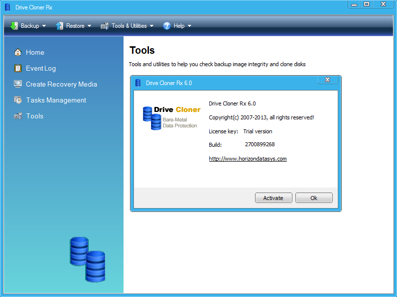Click the Restore upload icon in toolbar

pos(59,26)
